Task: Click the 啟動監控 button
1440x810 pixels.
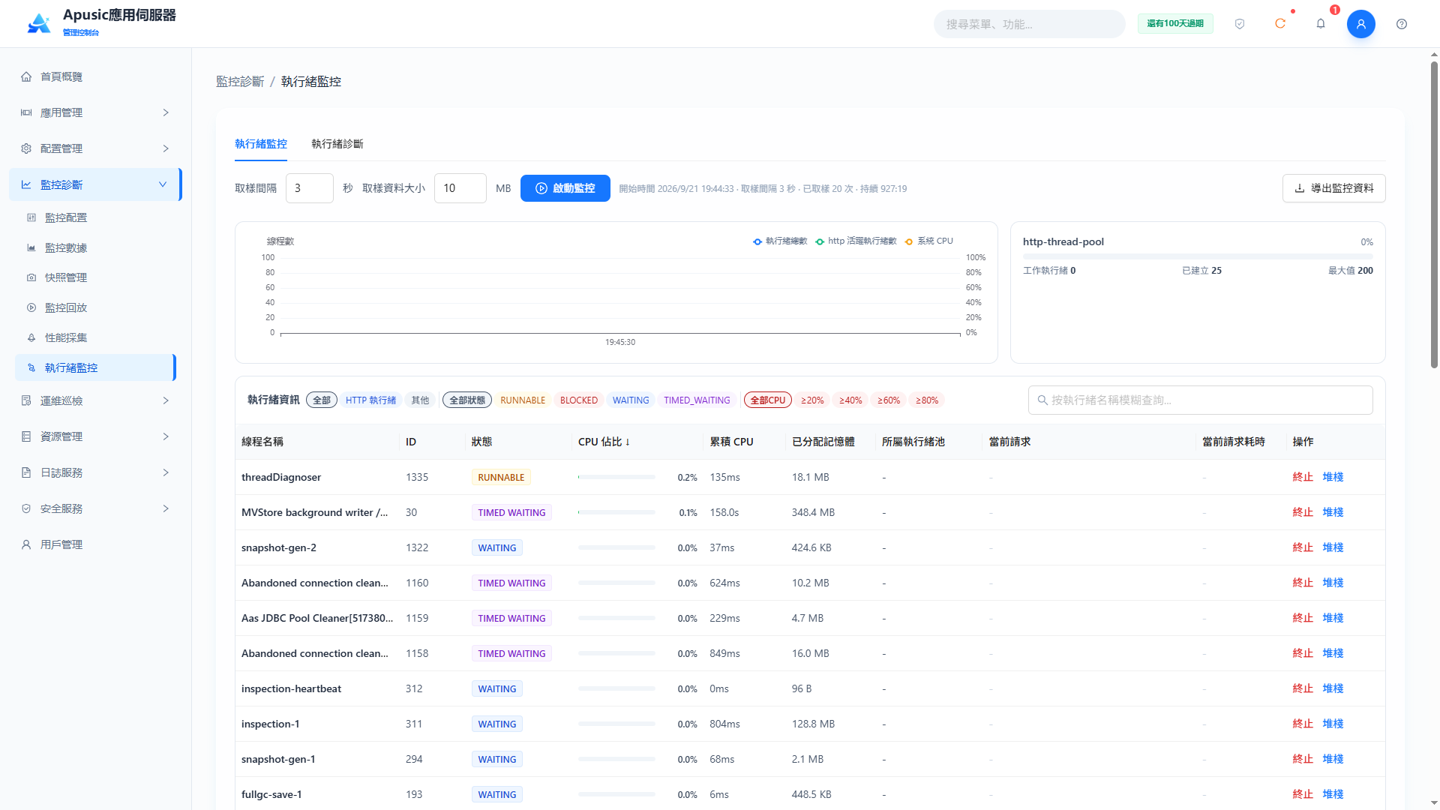Action: (565, 188)
